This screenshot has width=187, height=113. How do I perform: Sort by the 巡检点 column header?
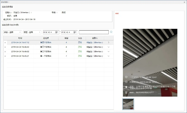46,38
